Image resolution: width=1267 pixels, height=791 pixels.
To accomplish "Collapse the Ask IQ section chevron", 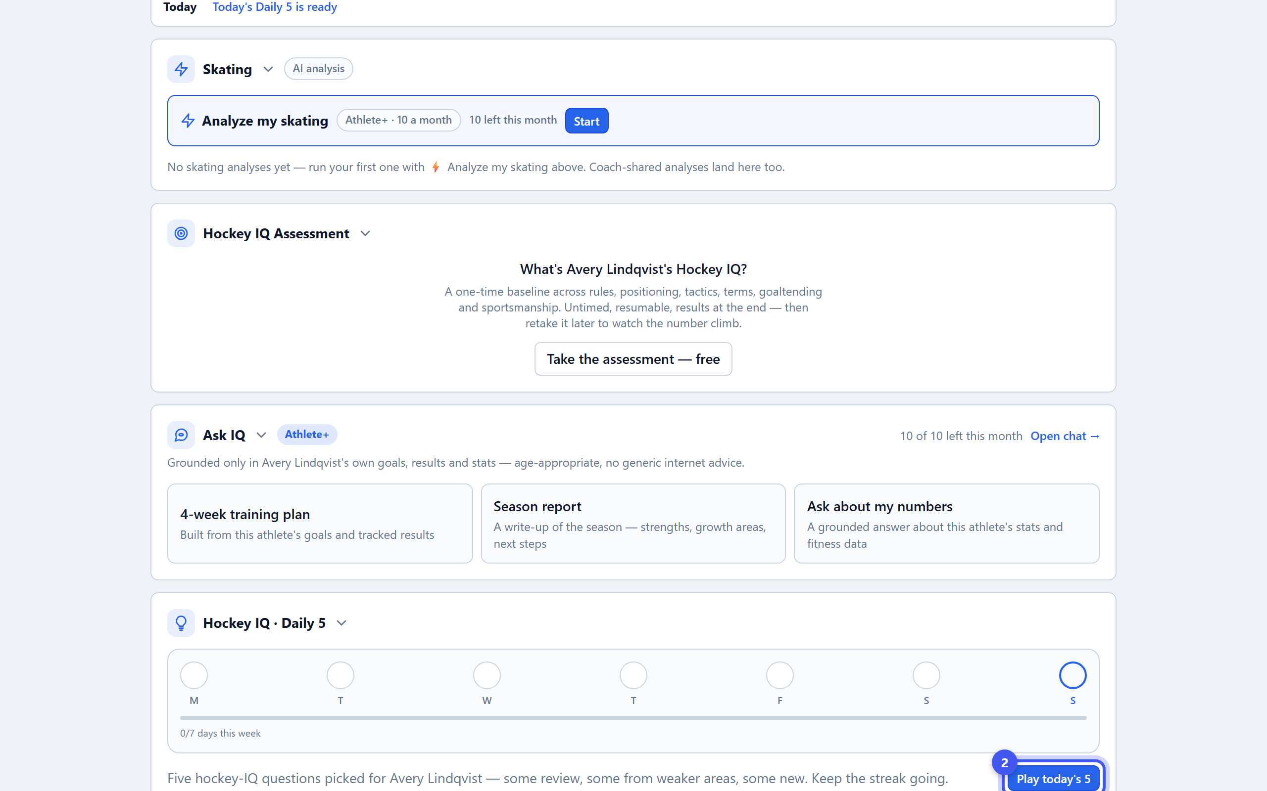I will pos(261,435).
